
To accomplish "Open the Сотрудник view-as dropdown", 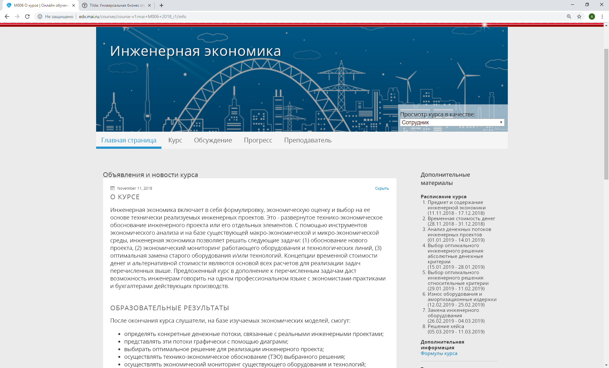I will [452, 122].
